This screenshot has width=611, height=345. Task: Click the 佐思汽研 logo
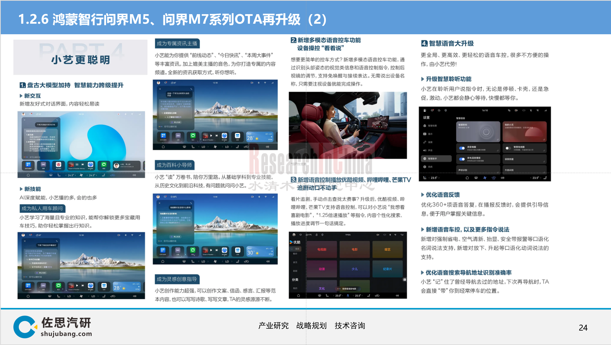coord(53,327)
